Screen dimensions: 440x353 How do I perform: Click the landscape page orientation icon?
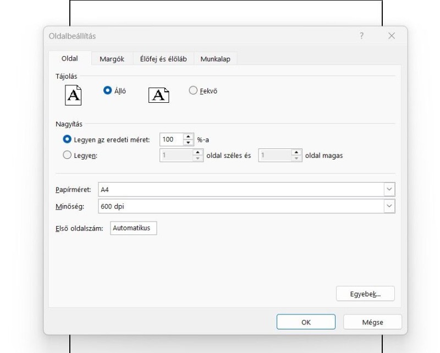click(159, 95)
